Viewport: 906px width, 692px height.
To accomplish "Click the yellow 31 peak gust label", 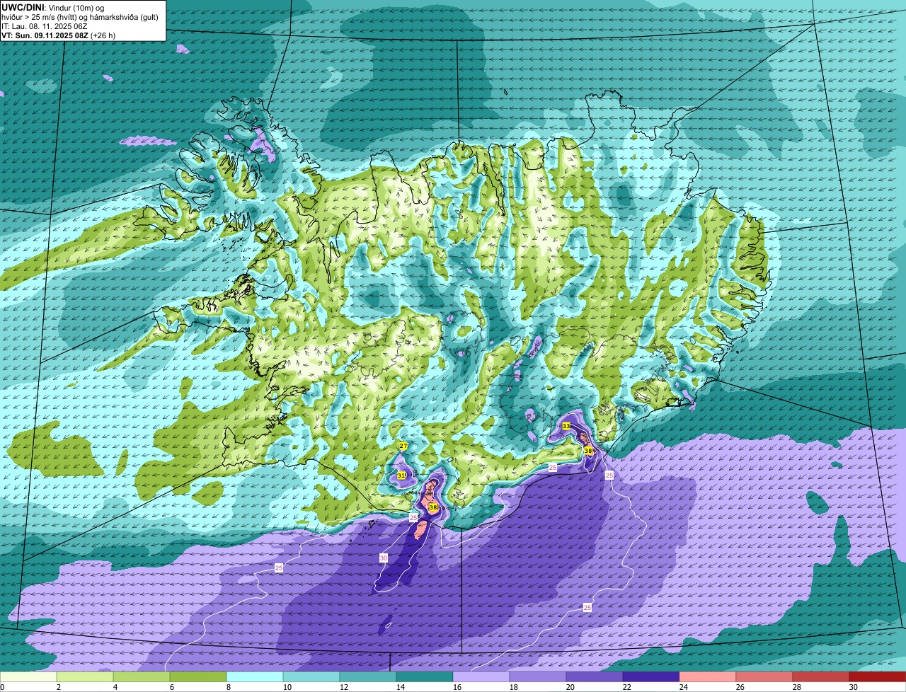I will (401, 475).
